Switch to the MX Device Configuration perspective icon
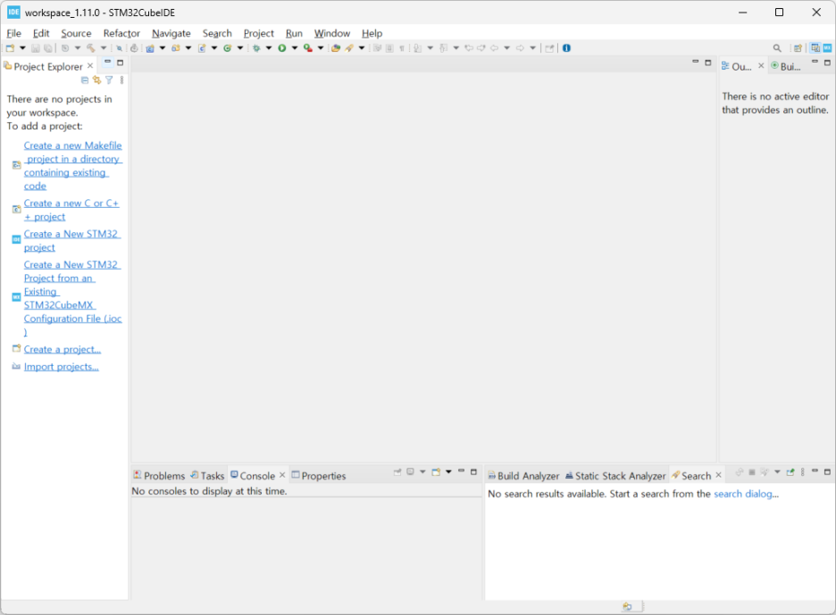 pos(827,48)
